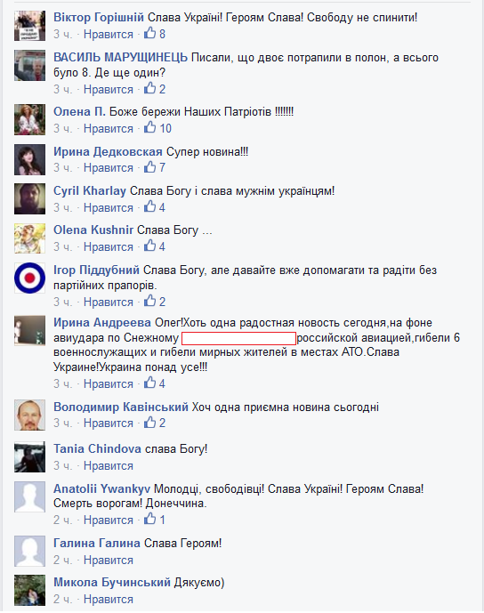
Task: Visit ВАСИЛЬ МАРУЩИНЕЦЬ profile name link
Action: pos(120,58)
